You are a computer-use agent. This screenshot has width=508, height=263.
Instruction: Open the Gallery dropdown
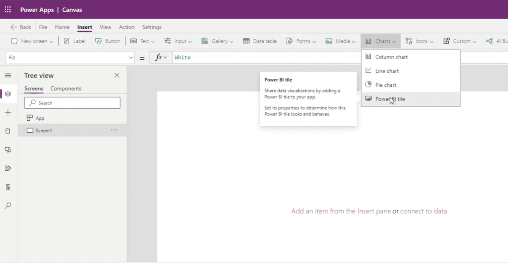[x=217, y=41]
